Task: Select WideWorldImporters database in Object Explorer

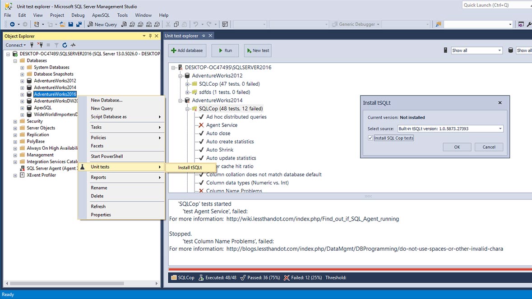Action: 56,115
